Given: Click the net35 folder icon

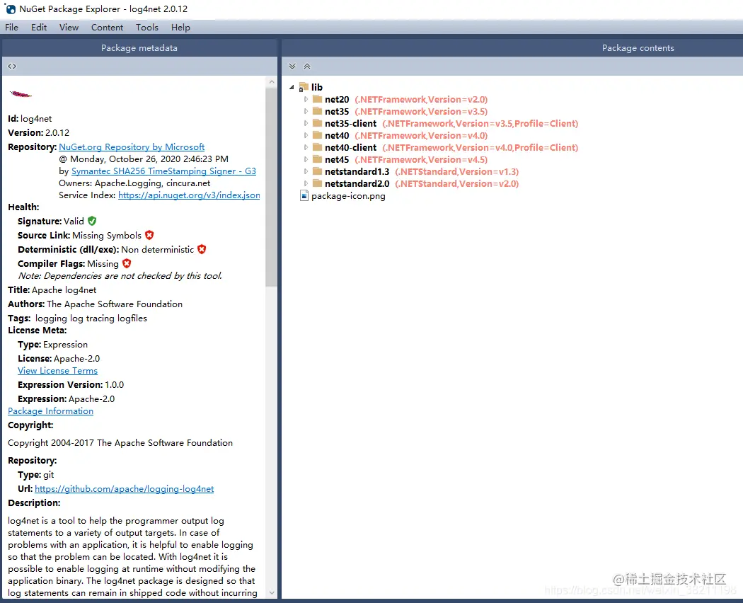Looking at the screenshot, I should [x=318, y=111].
